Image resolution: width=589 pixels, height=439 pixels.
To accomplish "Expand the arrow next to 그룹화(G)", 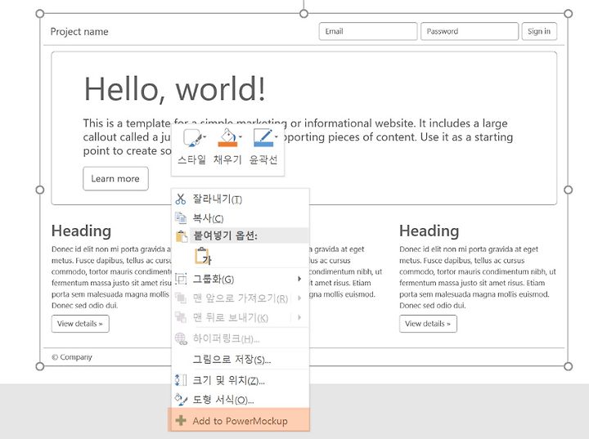I will [x=299, y=279].
